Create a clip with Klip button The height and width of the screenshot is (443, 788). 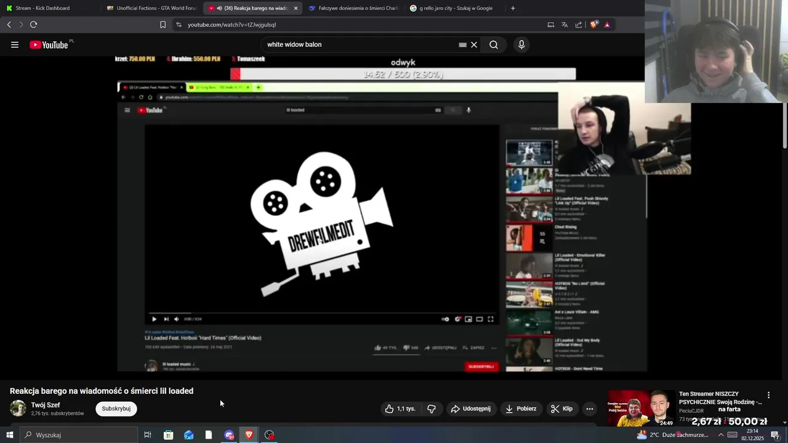coord(561,409)
